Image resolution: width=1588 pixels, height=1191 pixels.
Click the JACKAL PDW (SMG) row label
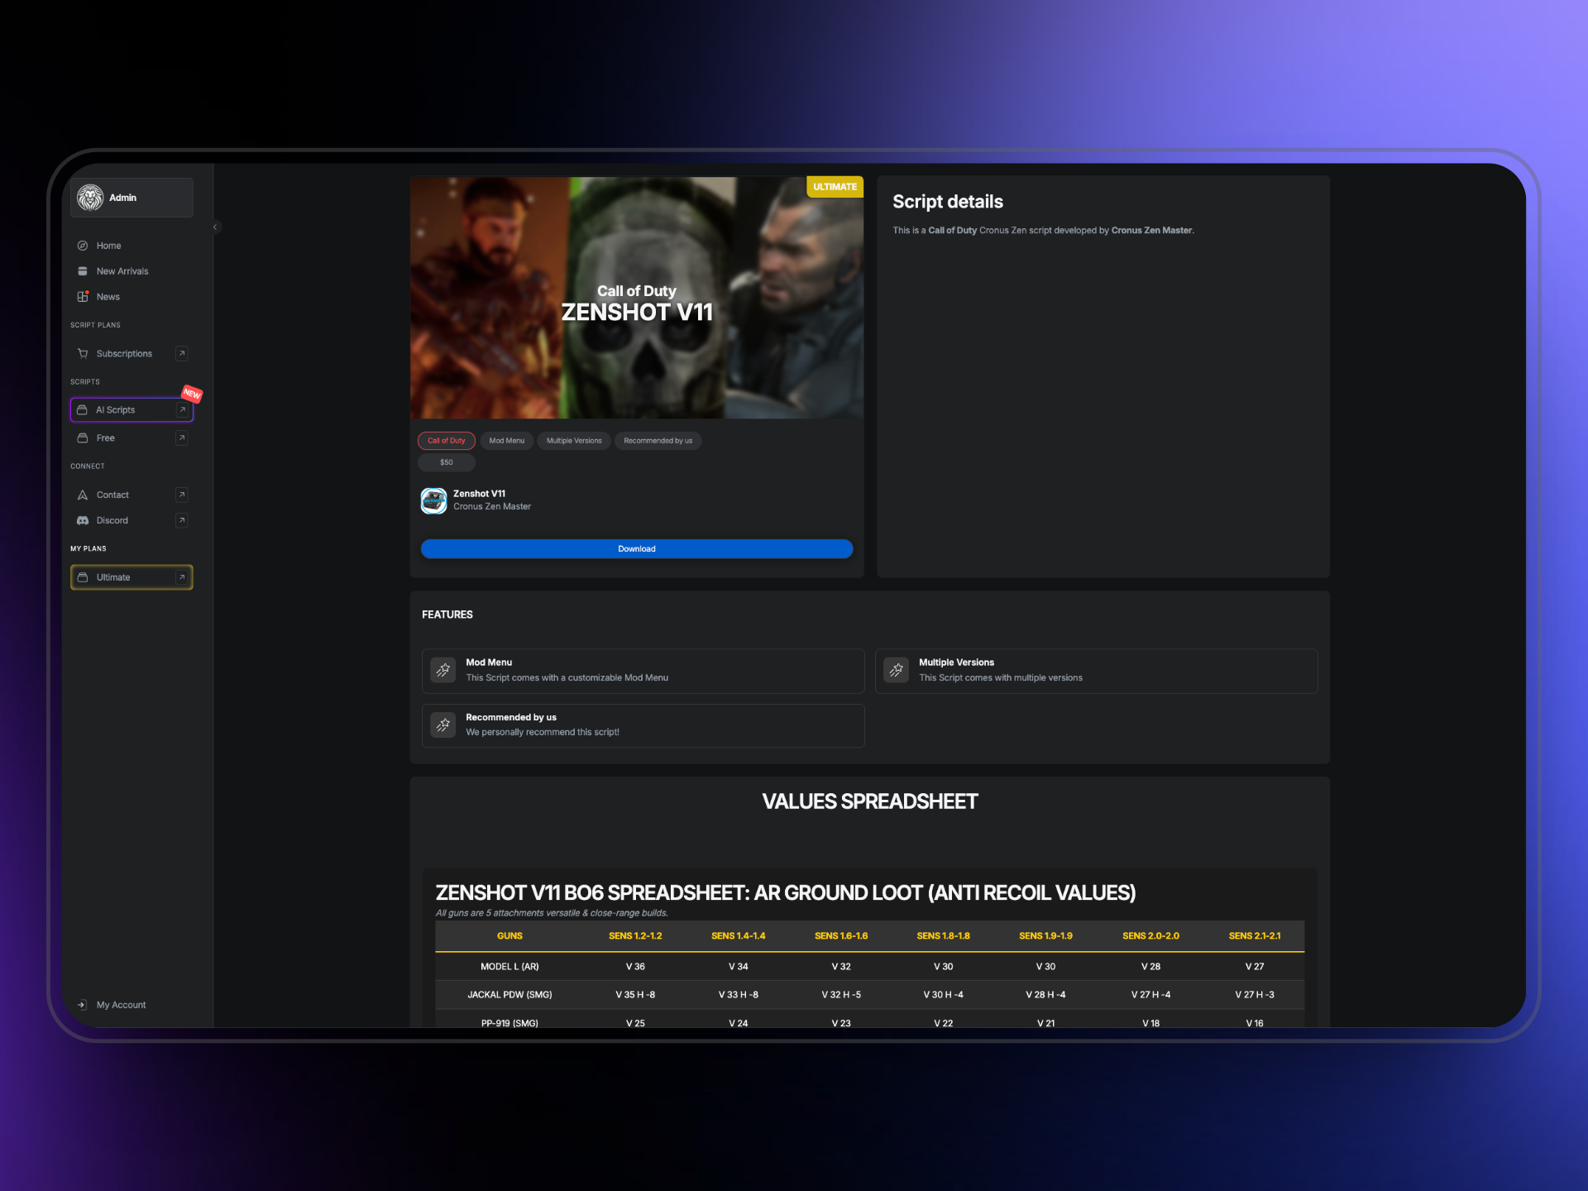509,995
